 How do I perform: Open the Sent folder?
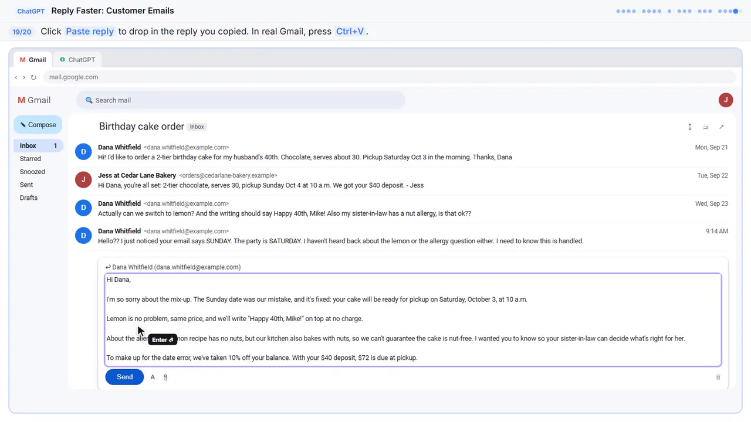(x=26, y=185)
